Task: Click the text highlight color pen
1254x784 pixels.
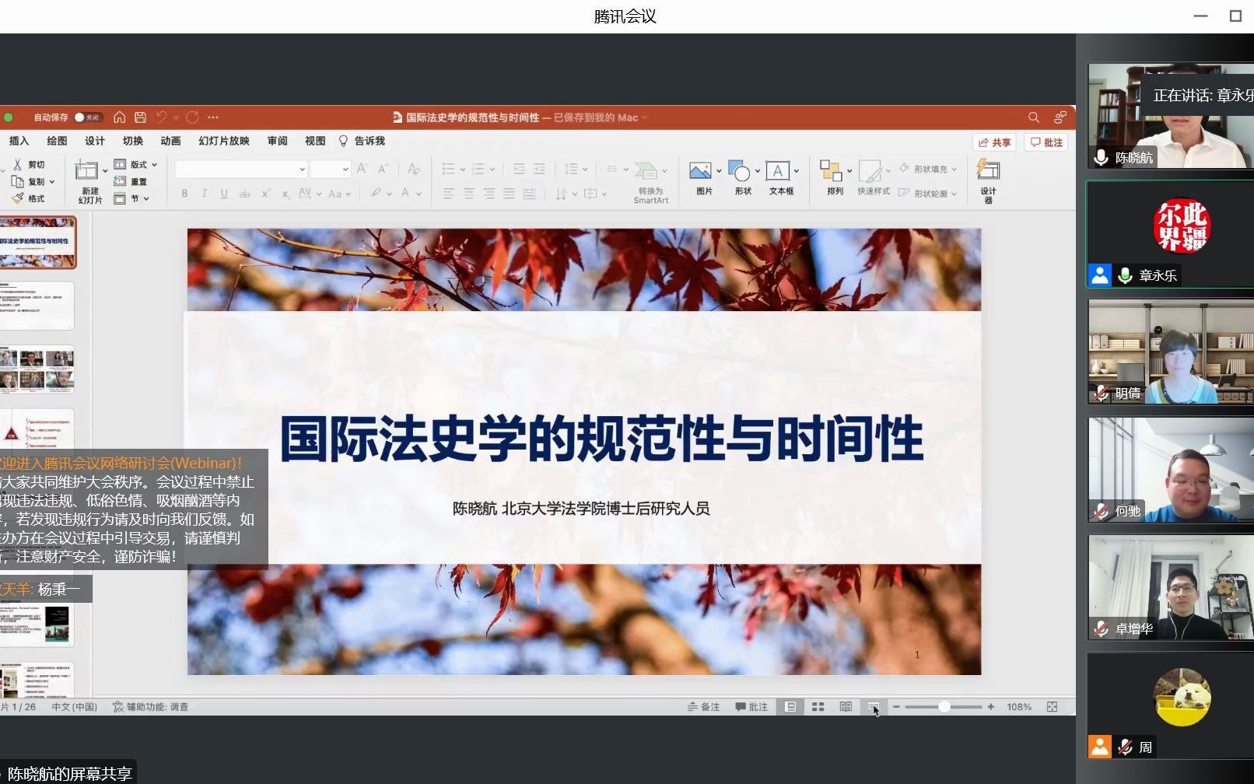Action: 376,193
